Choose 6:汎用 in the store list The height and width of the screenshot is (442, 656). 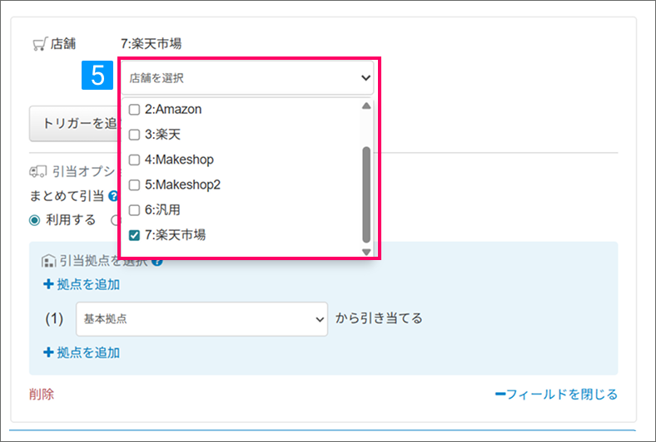(134, 210)
